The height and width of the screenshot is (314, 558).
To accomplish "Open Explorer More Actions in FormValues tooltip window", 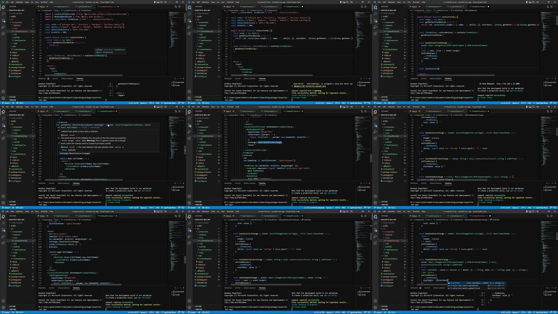I will (32, 7).
